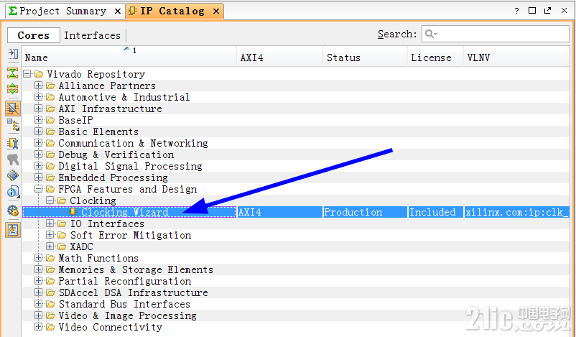
Task: Expand the Memories & Storage Elements folder
Action: (38, 269)
